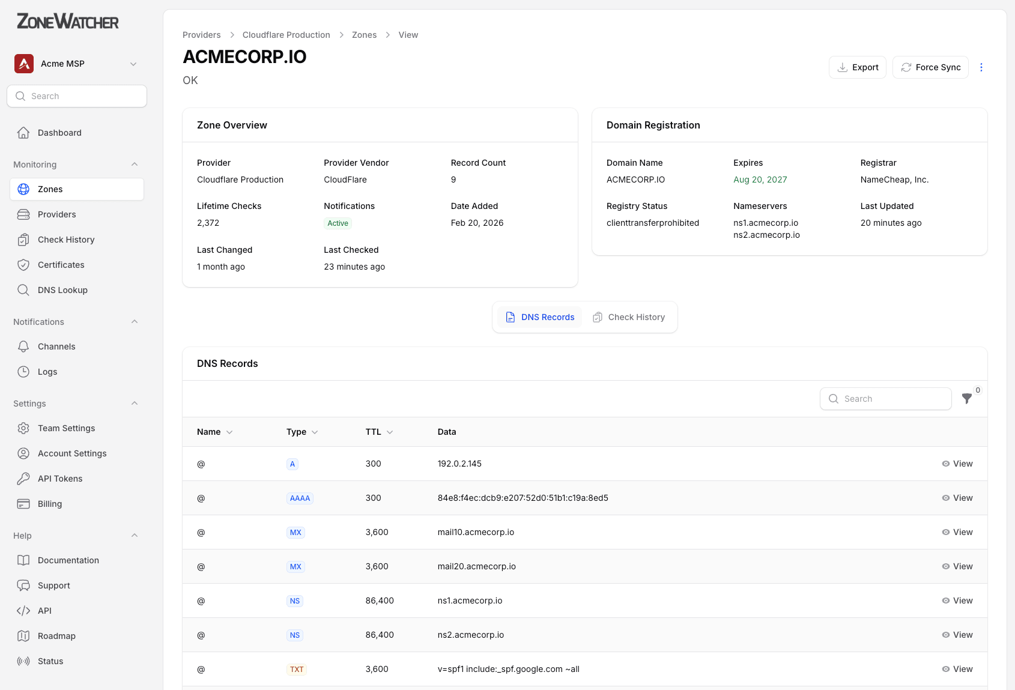
Task: Open the Certificates page
Action: 61,264
